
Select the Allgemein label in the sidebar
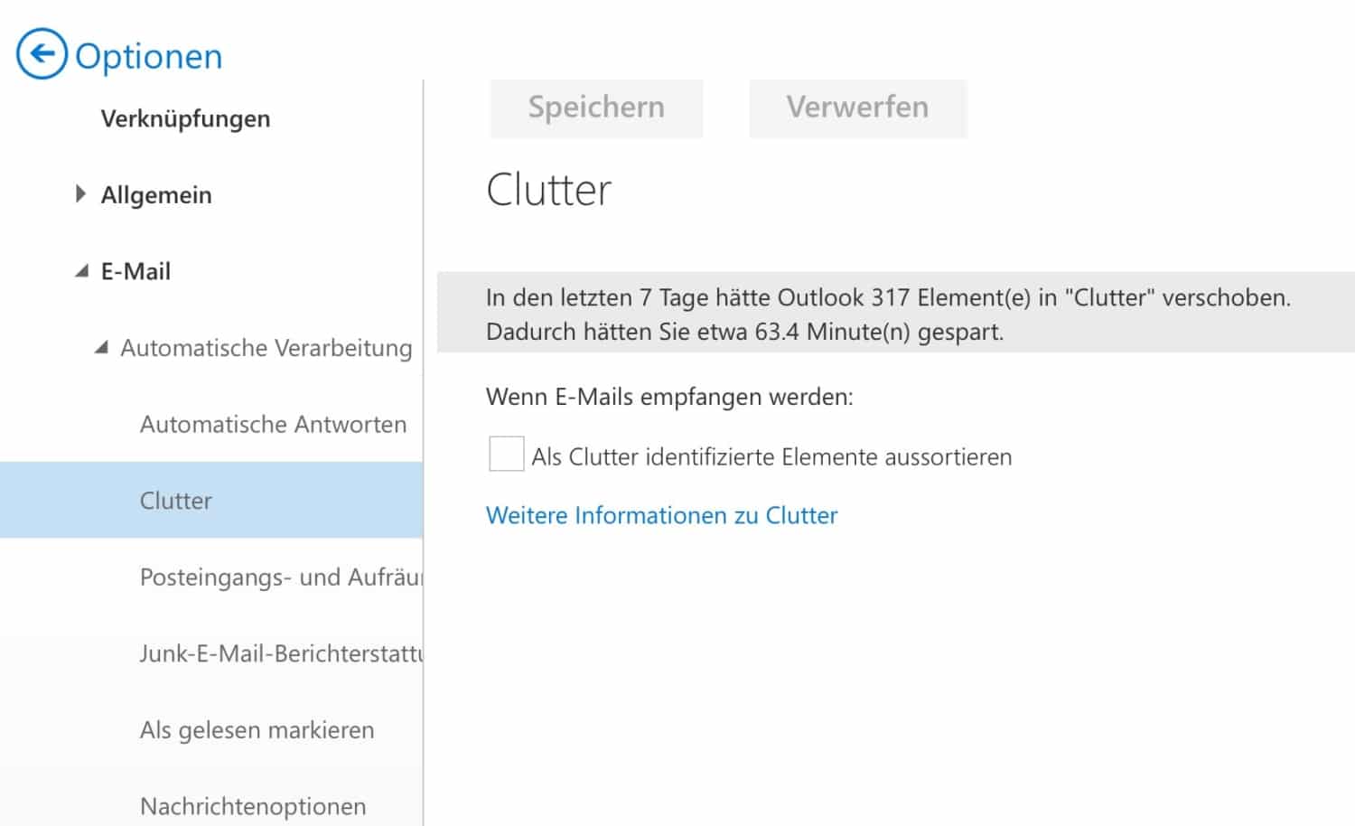click(x=156, y=195)
